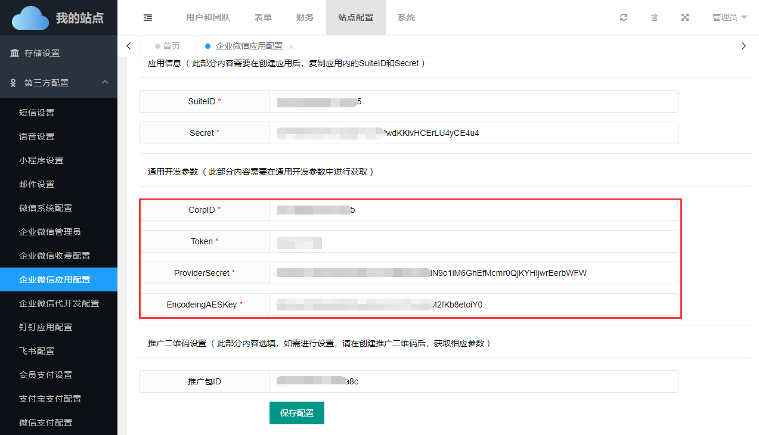The image size is (759, 435).
Task: Switch to the 首页 tab
Action: [x=167, y=46]
